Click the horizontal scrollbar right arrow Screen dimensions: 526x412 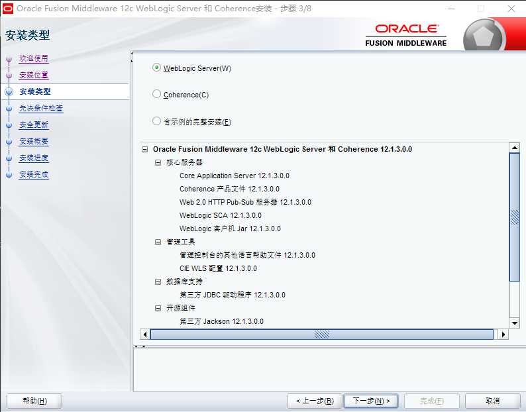tap(503, 335)
